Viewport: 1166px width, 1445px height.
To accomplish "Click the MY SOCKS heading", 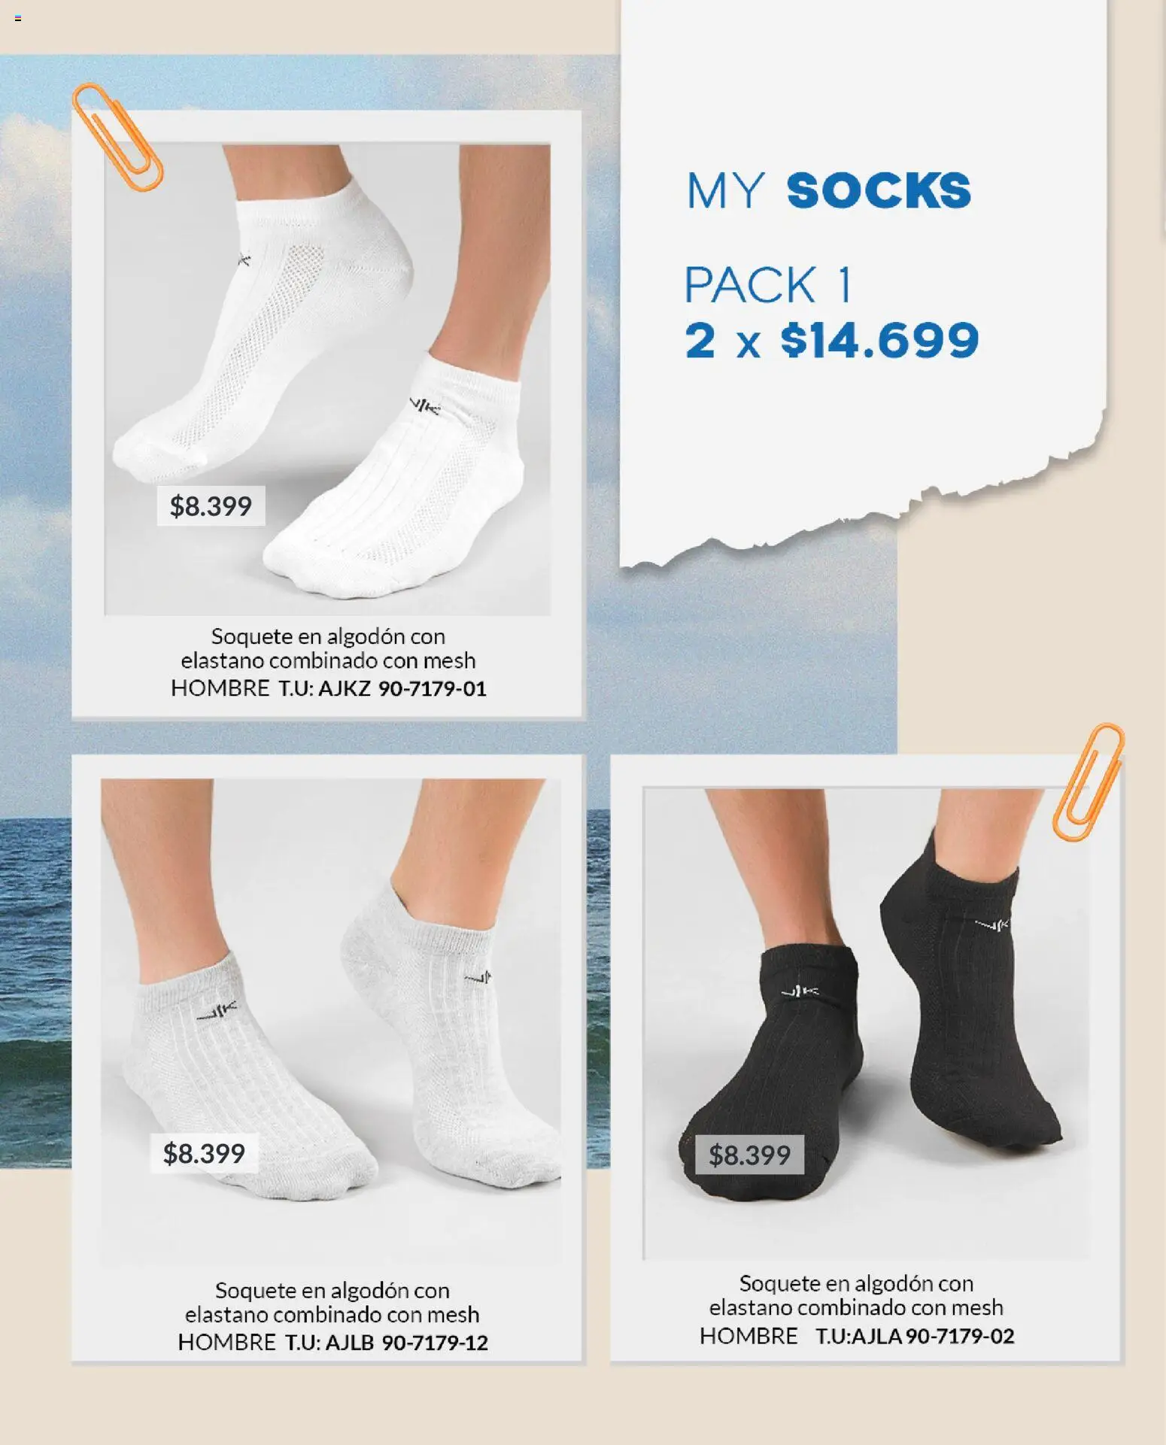I will pos(828,191).
